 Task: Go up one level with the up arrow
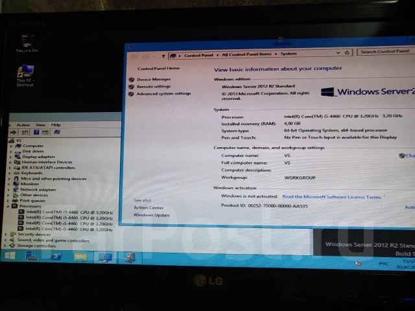(x=163, y=56)
